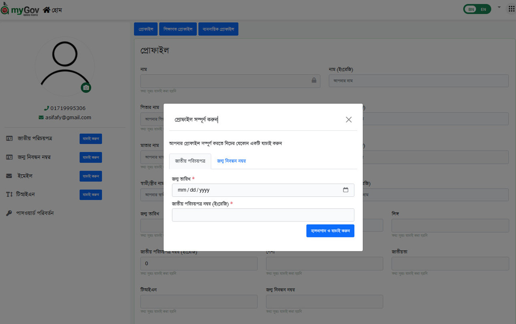
Task: Select the ব্যবসায়িক প্রোফাইল tab
Action: 218,29
